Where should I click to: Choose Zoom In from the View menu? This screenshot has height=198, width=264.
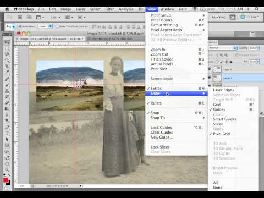177,50
